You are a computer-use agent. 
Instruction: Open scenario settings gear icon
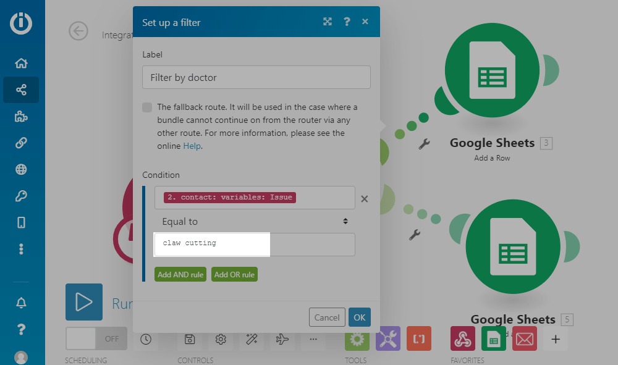pos(221,339)
